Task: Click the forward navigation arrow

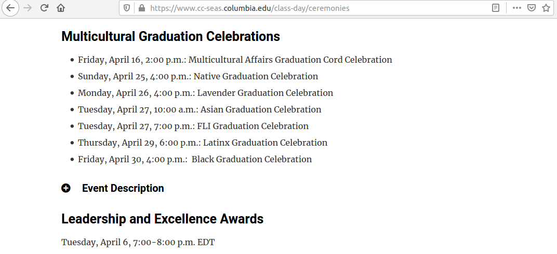Action: coord(28,8)
